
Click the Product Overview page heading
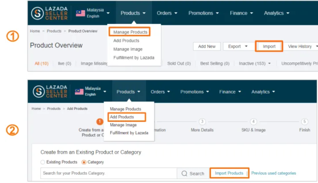click(56, 45)
